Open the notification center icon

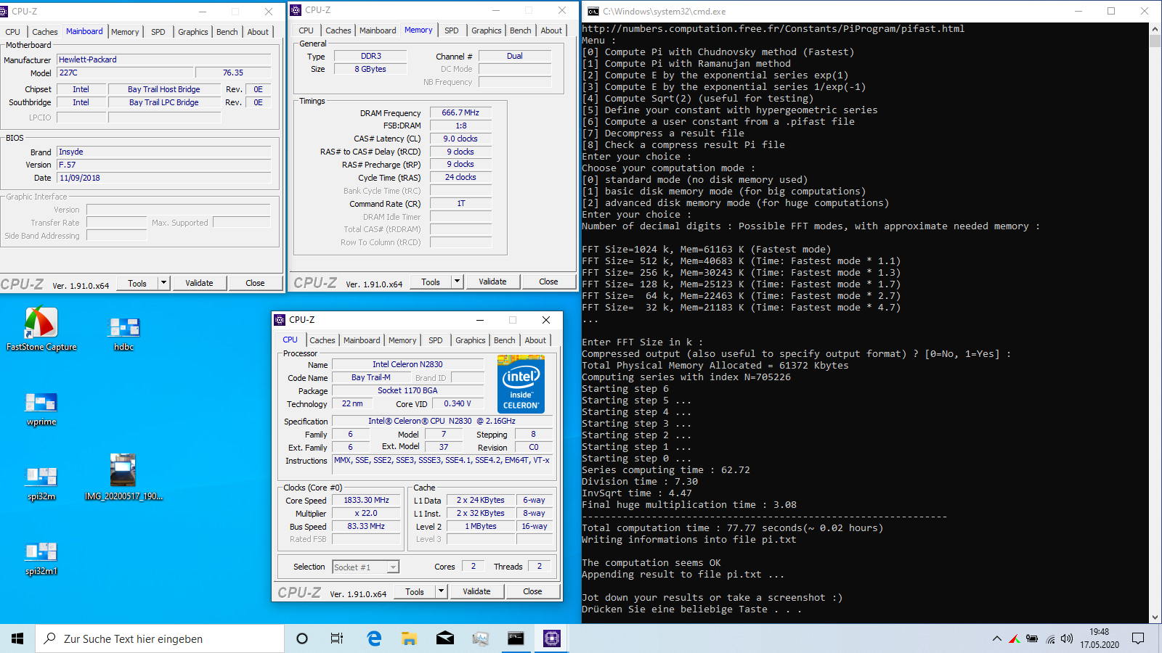[1138, 638]
